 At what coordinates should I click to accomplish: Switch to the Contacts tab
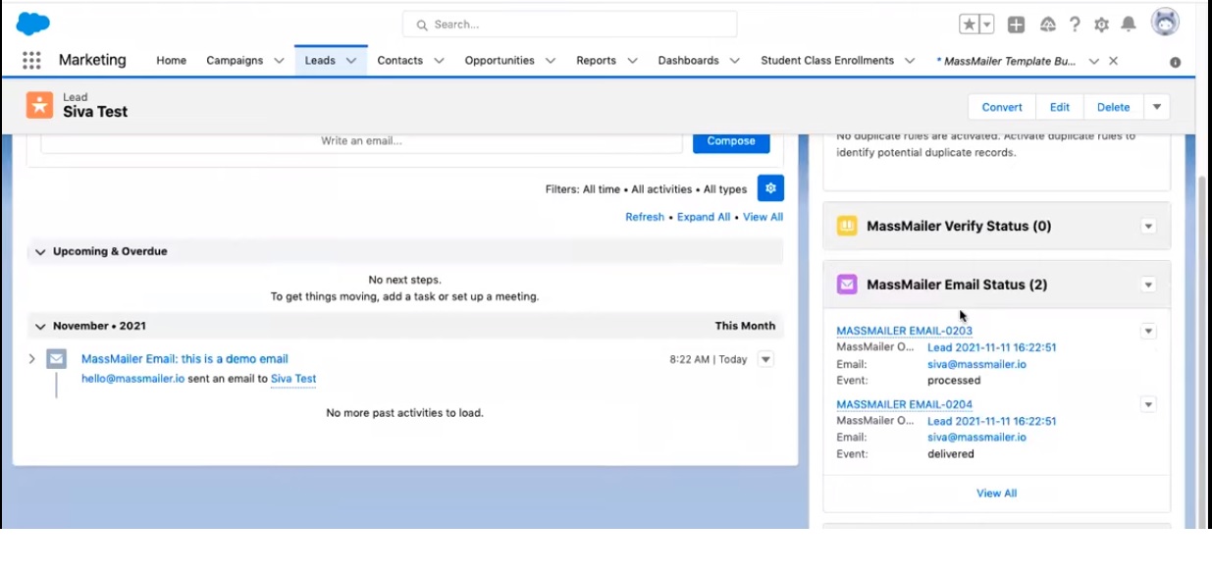tap(399, 61)
